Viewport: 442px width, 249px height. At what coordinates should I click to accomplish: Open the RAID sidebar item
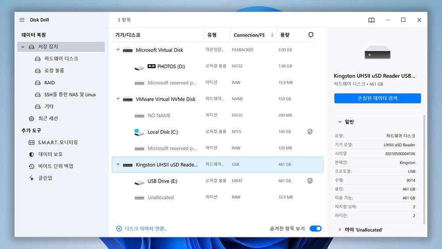(x=50, y=83)
